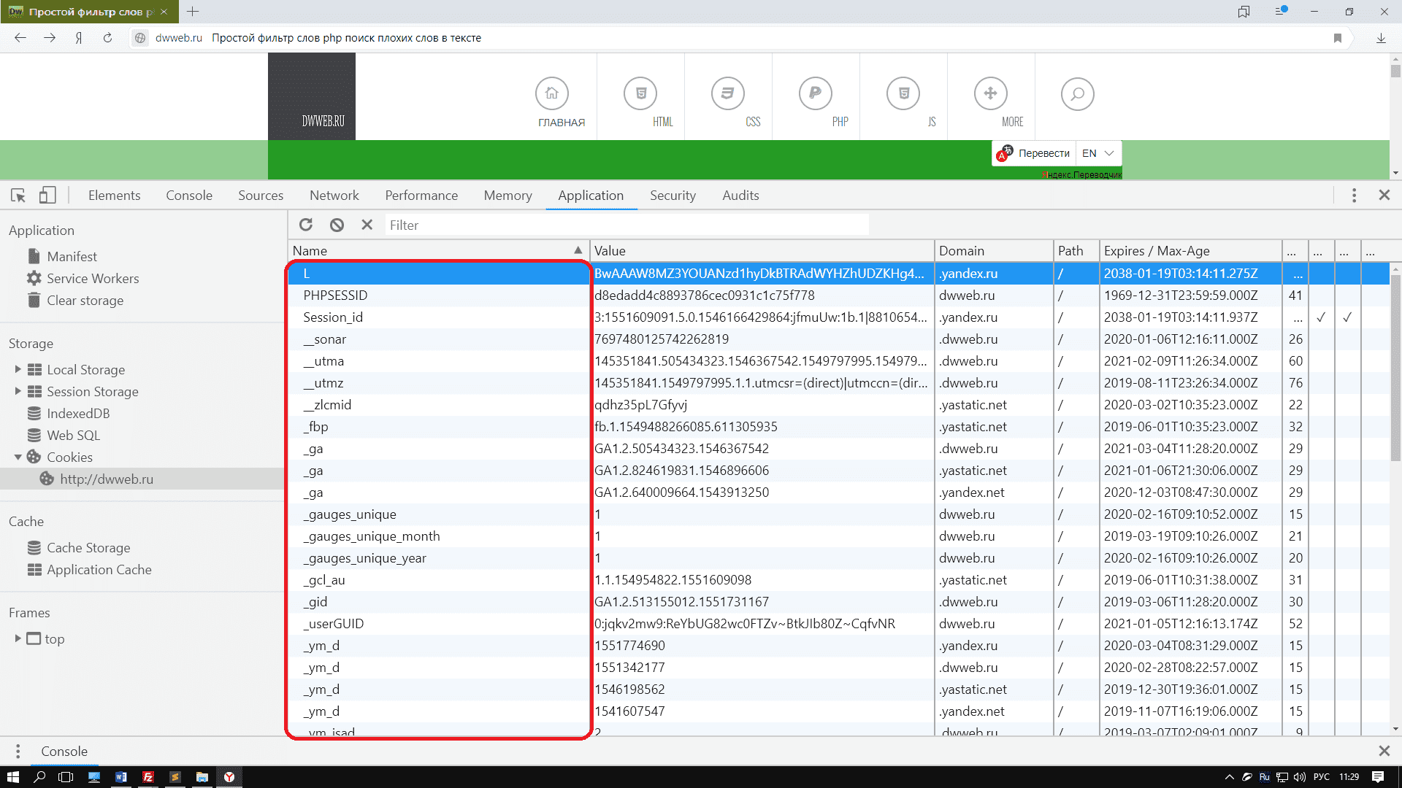
Task: Click the DWWEB.RU site logo
Action: (x=312, y=96)
